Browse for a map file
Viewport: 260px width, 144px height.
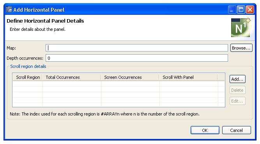241,48
